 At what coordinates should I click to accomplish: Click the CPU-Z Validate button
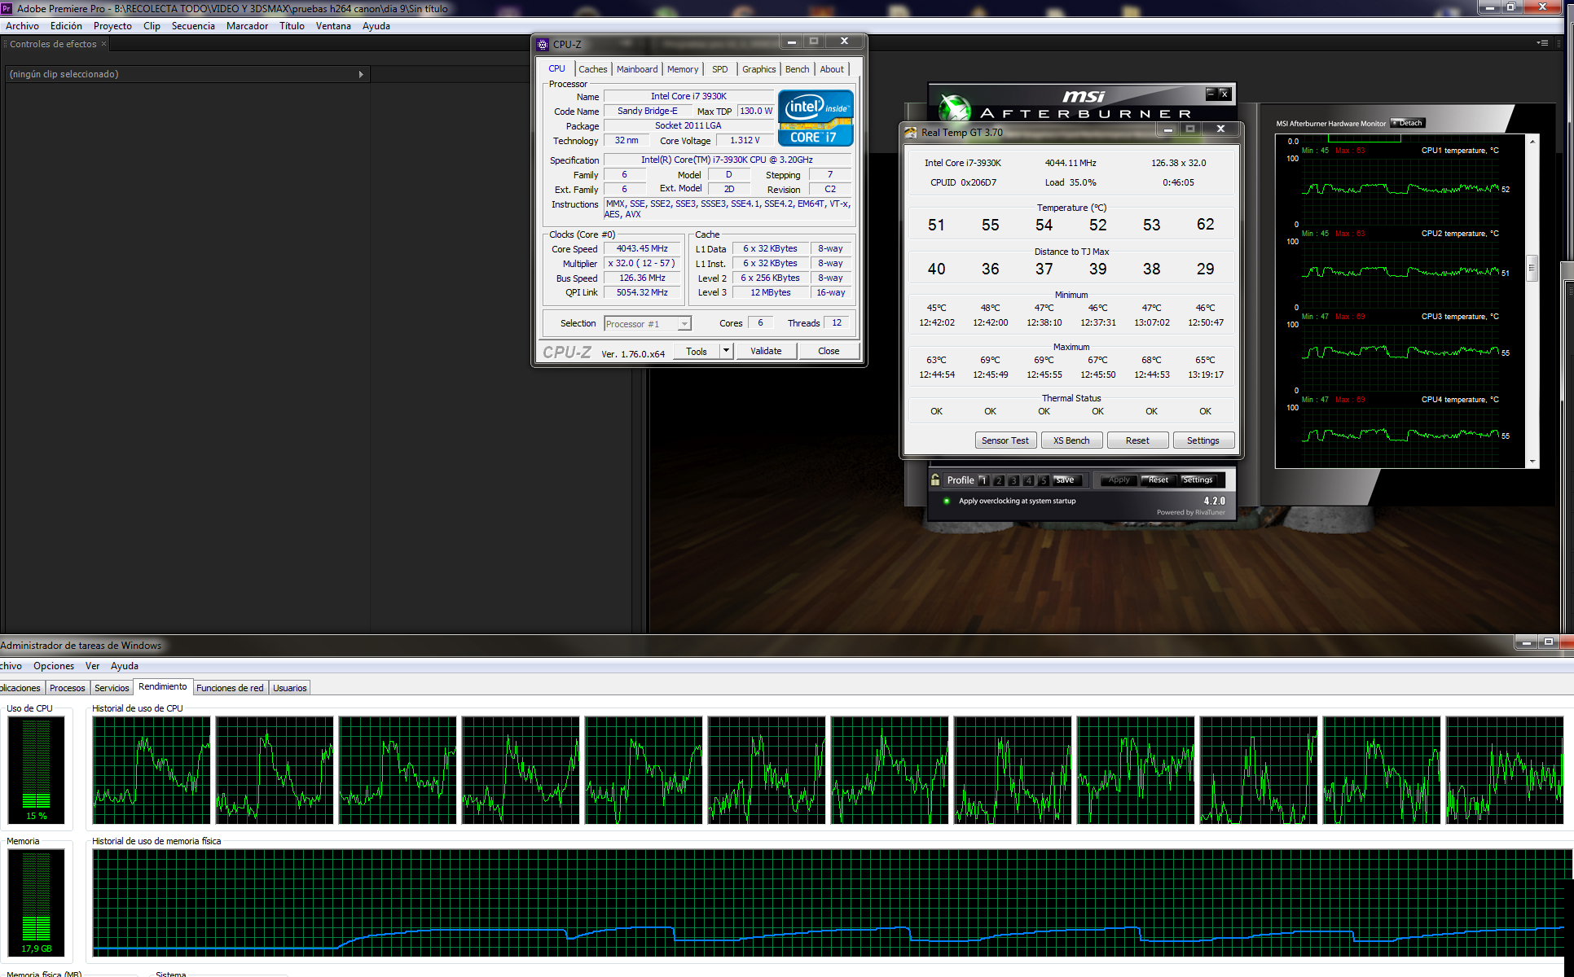tap(765, 351)
